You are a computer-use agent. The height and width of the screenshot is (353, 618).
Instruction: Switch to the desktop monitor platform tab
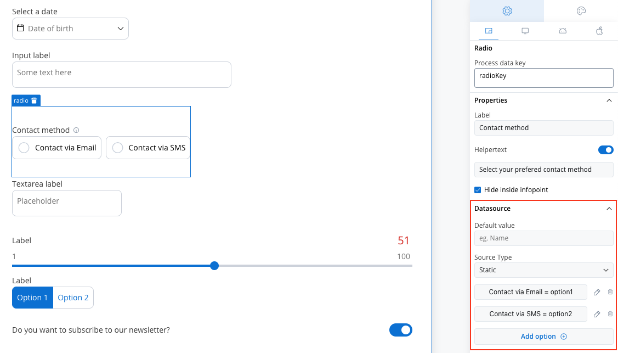[x=525, y=31]
